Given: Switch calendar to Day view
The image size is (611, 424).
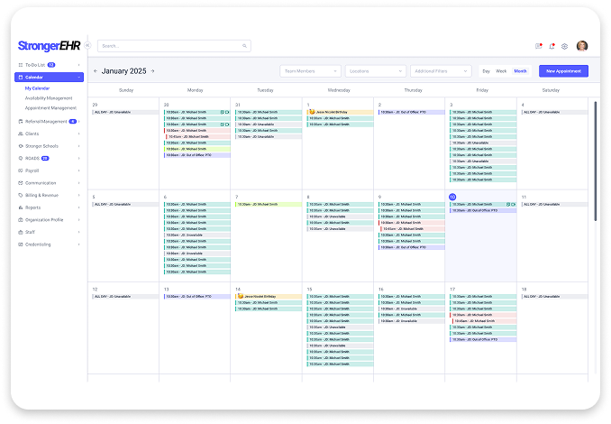Looking at the screenshot, I should 487,70.
